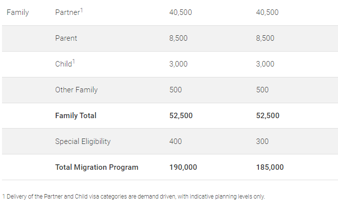Click the demand driven footnote text
Screen dimensions: 338x208
[134, 196]
